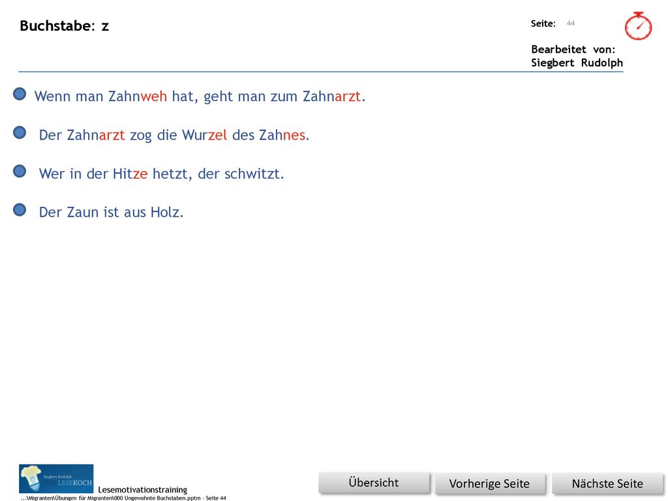Click the 'Buchstabe: z' heading
The height and width of the screenshot is (501, 668).
tap(65, 26)
